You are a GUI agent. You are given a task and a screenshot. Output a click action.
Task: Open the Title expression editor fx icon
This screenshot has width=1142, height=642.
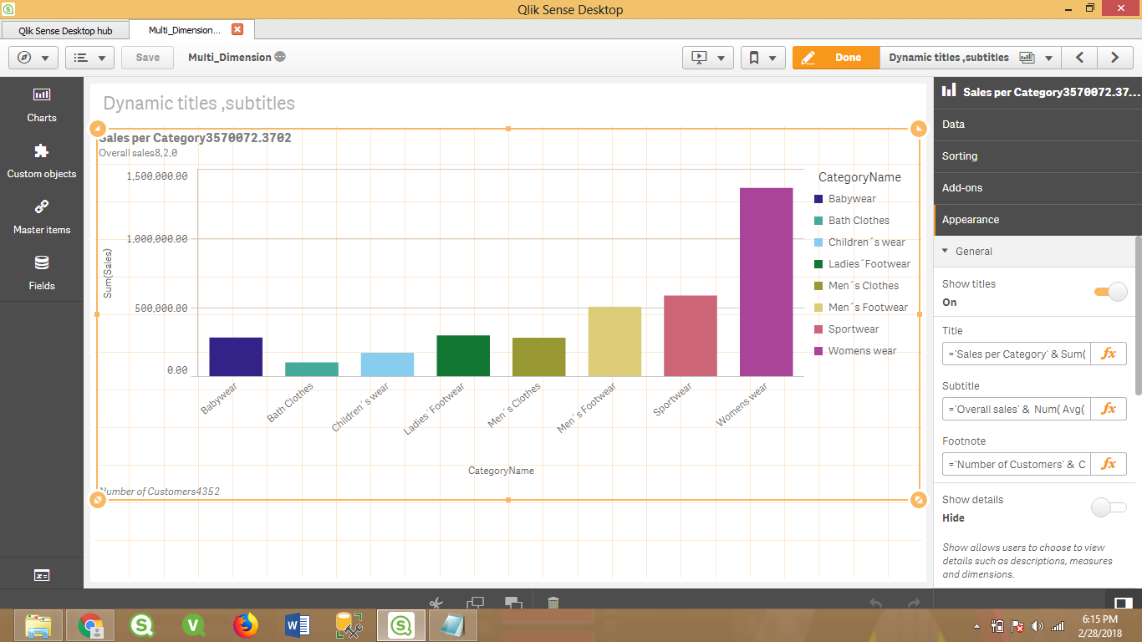coord(1109,354)
